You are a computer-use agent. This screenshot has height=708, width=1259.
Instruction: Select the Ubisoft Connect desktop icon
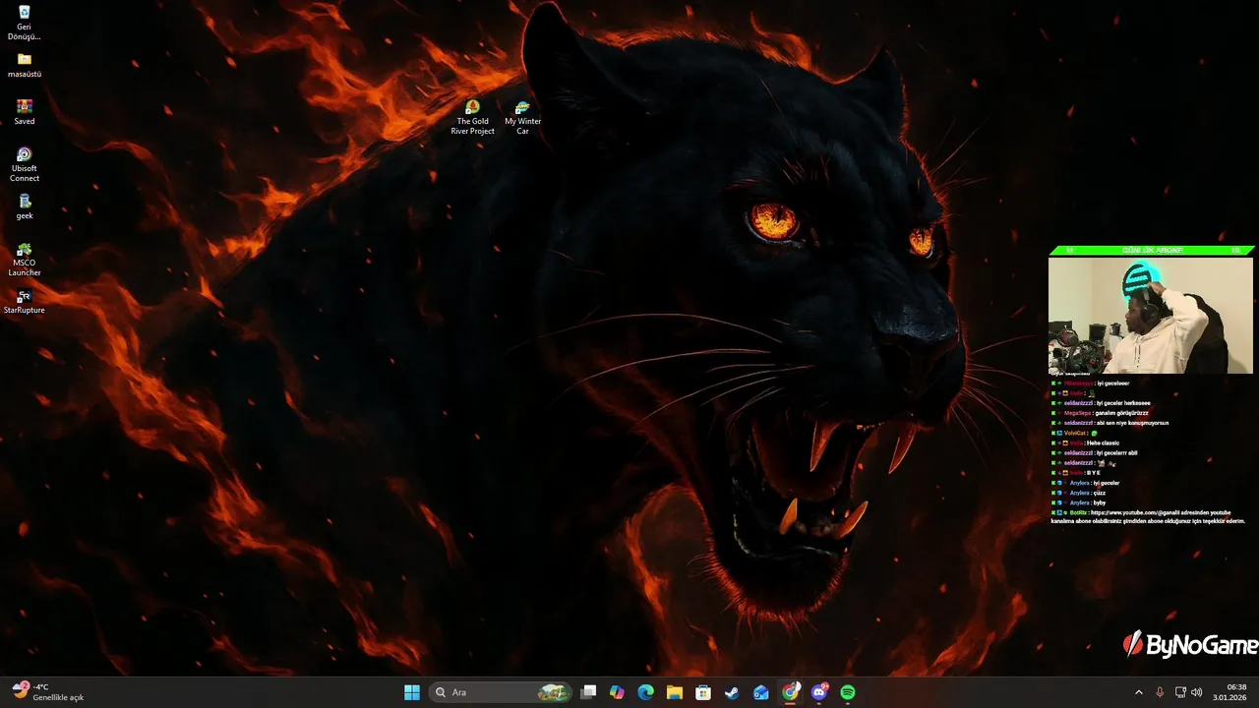(x=25, y=164)
